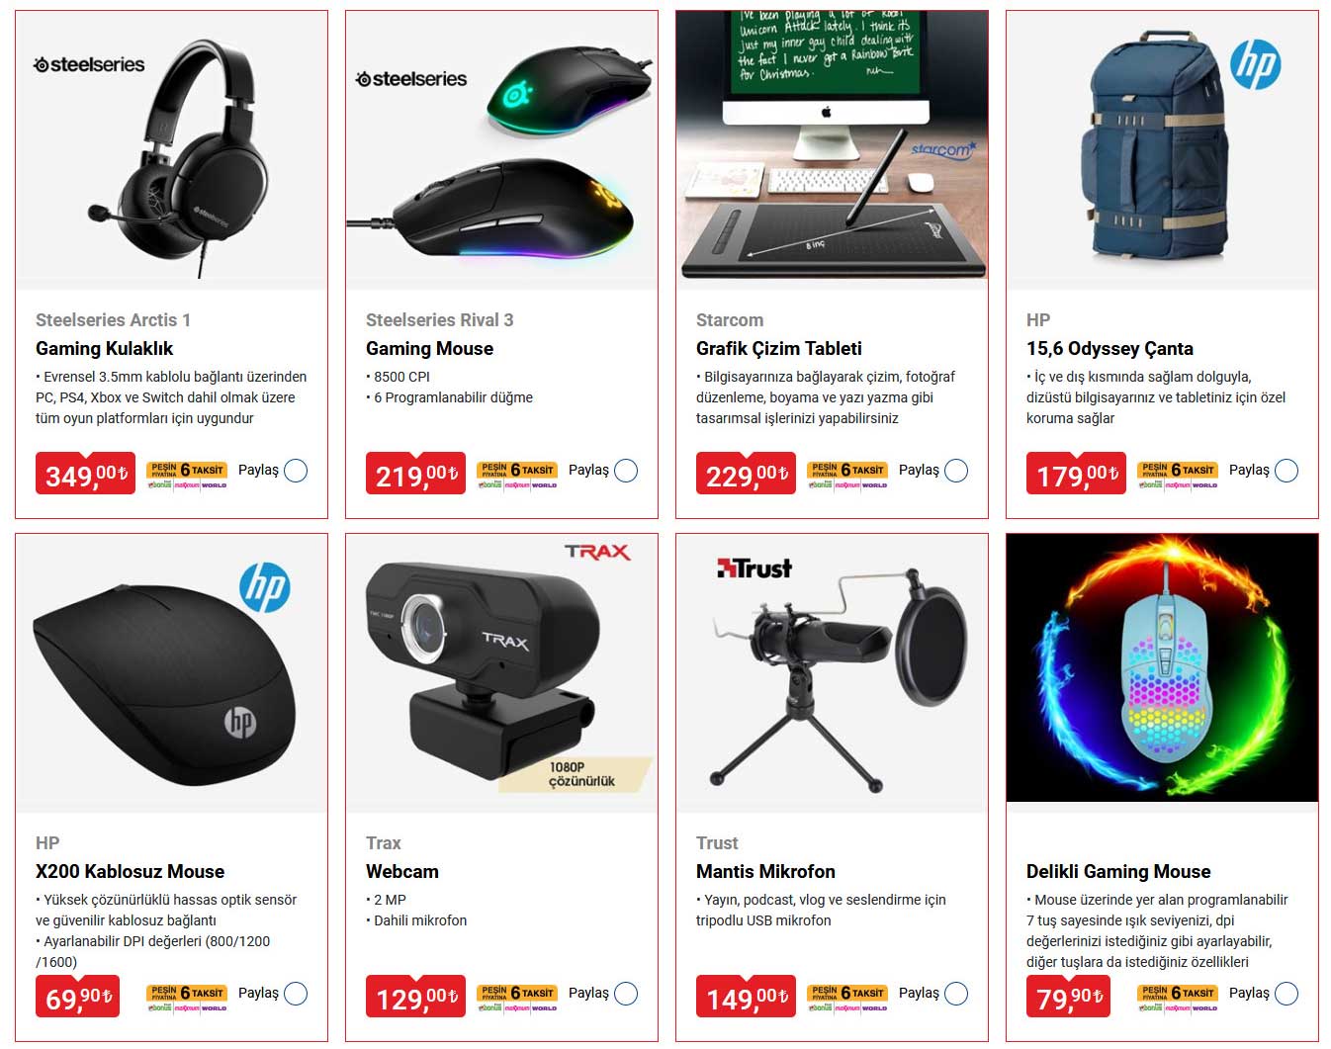Click the 6 Taksit badge under Gaming Kulaklık
Viewport: 1331px width, 1049px height.
tap(187, 475)
